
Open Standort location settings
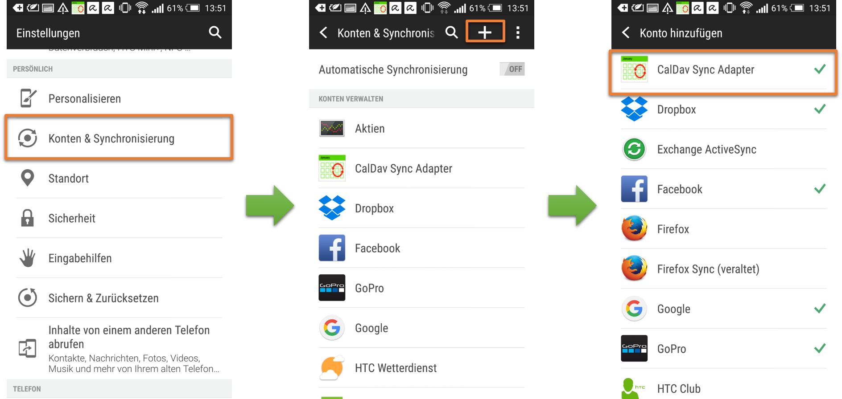point(119,178)
